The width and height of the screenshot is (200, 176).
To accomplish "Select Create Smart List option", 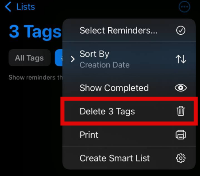I will tap(129, 158).
